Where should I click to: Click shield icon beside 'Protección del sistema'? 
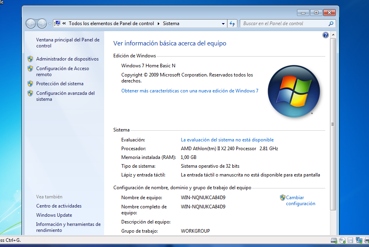[30, 84]
